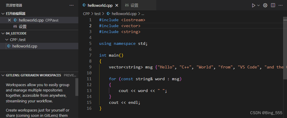
Task: Click the "Hello" string literal
Action: click(x=166, y=67)
